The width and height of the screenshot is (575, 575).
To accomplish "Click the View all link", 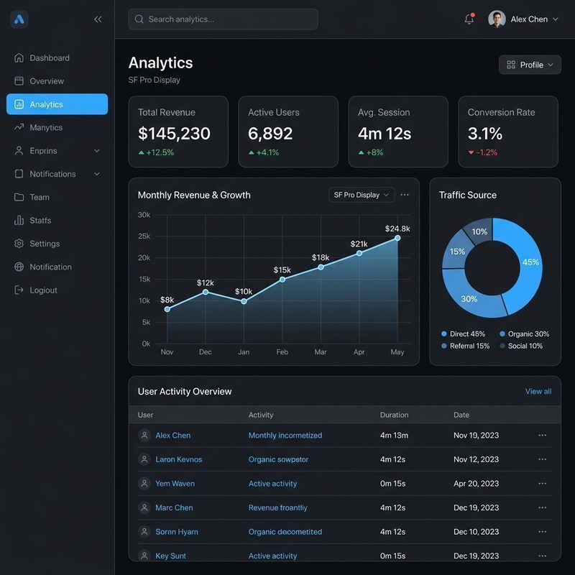I will [538, 391].
